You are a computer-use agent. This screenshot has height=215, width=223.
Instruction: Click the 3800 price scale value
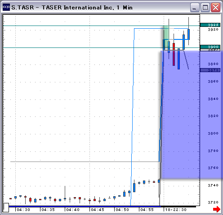click(x=213, y=133)
